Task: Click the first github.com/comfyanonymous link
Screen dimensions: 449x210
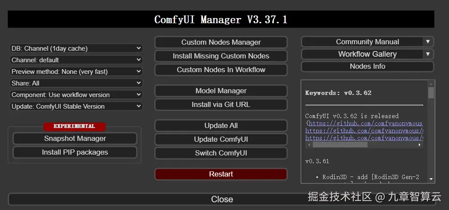Action: pyautogui.click(x=366, y=123)
